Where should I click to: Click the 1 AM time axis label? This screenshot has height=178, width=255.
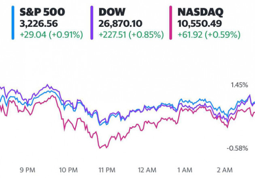pos(185,170)
